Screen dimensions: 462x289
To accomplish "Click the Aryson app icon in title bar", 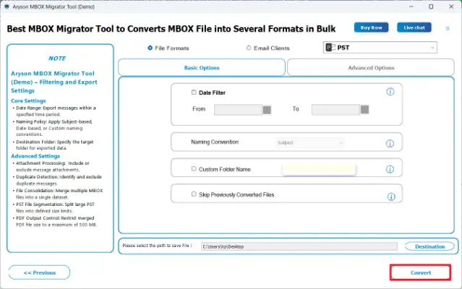I will coord(7,7).
